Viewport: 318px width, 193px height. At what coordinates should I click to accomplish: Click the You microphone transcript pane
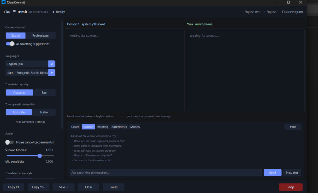245,71
